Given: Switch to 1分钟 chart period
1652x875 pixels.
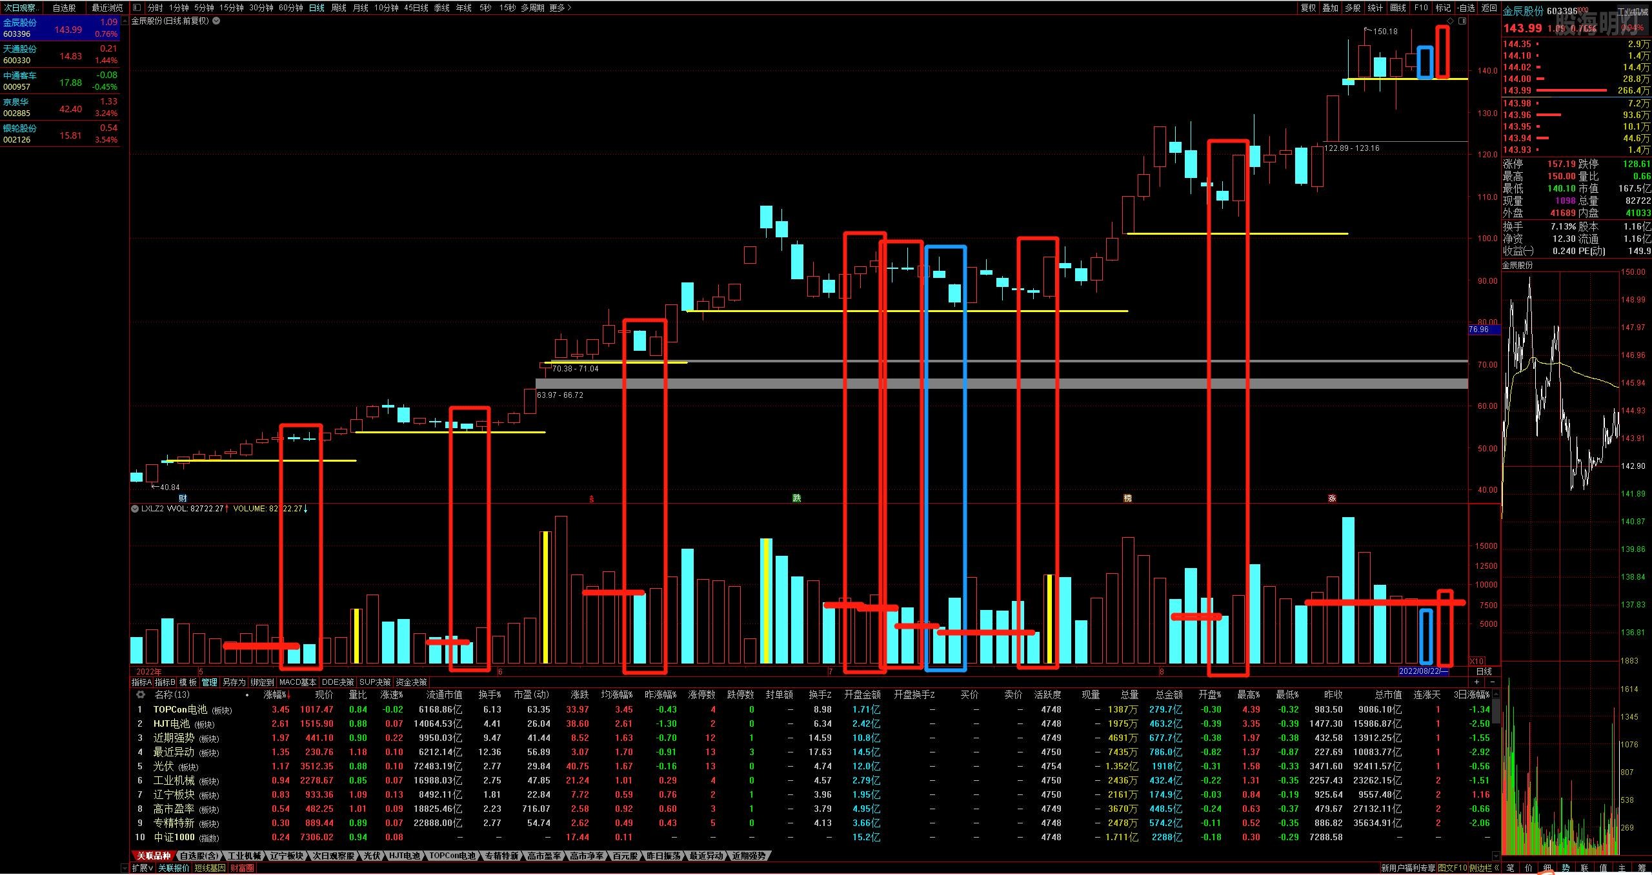Looking at the screenshot, I should pos(179,8).
